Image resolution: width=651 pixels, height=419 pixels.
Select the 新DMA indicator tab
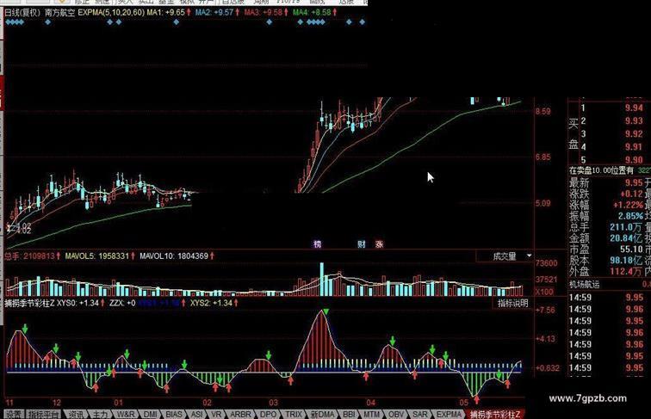coord(323,414)
